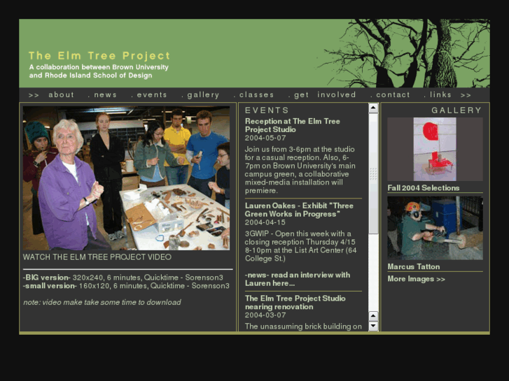Open the get involved page
Screen dimensions: 509x381
[x=325, y=94]
